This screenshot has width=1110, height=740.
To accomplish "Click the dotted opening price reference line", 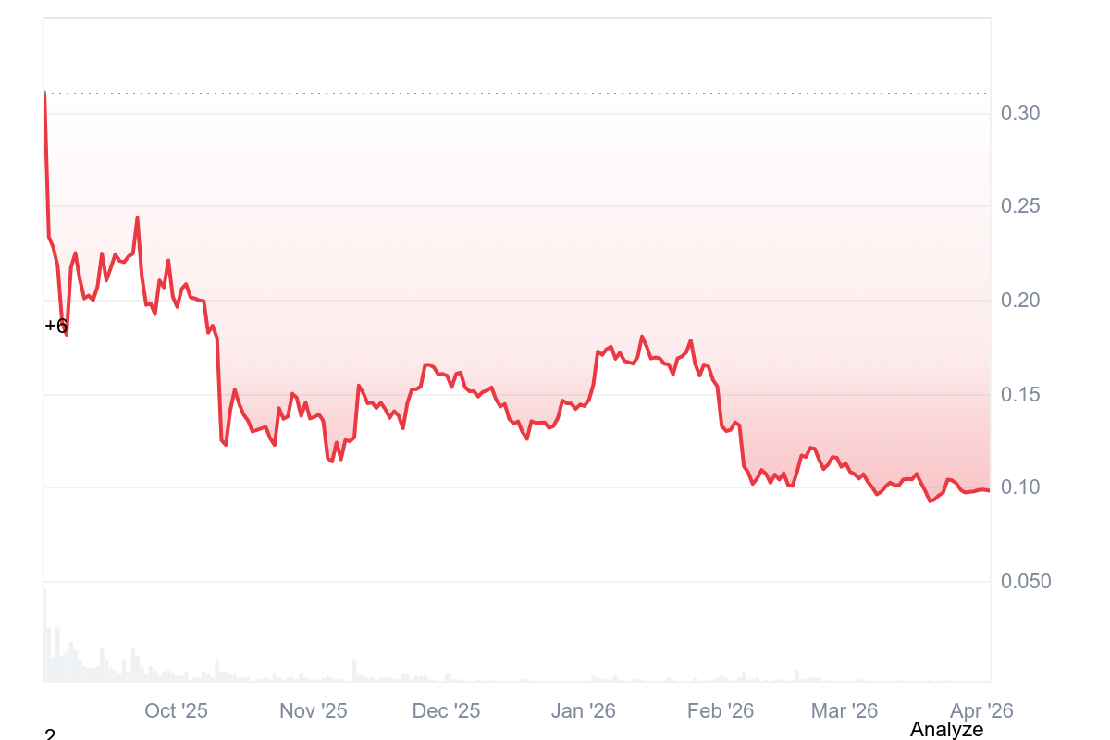I will point(518,93).
